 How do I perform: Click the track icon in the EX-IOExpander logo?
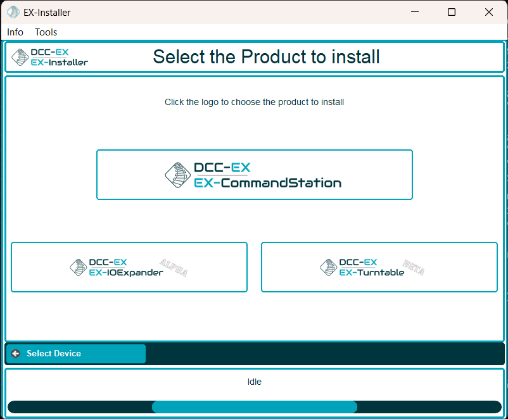click(78, 267)
